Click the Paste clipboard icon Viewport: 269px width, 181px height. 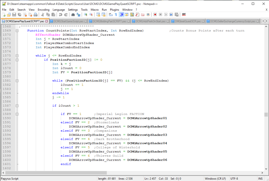pos(53,15)
